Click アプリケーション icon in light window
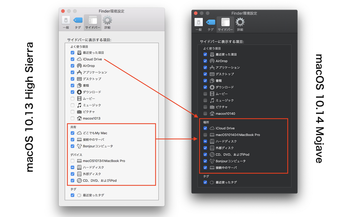This screenshot has height=217, width=358. point(79,72)
